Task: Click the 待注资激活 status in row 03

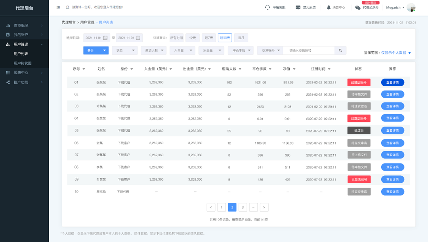Action: [x=359, y=106]
